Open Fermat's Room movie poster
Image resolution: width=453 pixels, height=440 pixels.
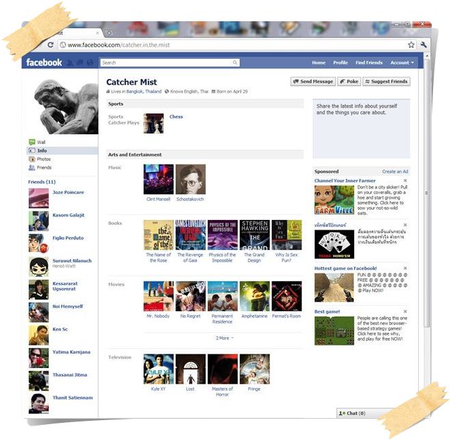pyautogui.click(x=286, y=296)
